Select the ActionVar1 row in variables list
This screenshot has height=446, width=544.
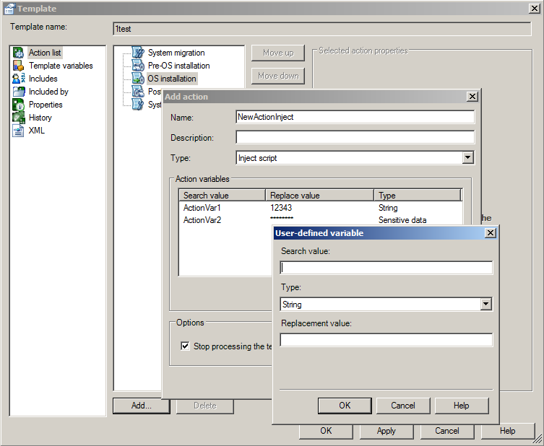(x=202, y=208)
